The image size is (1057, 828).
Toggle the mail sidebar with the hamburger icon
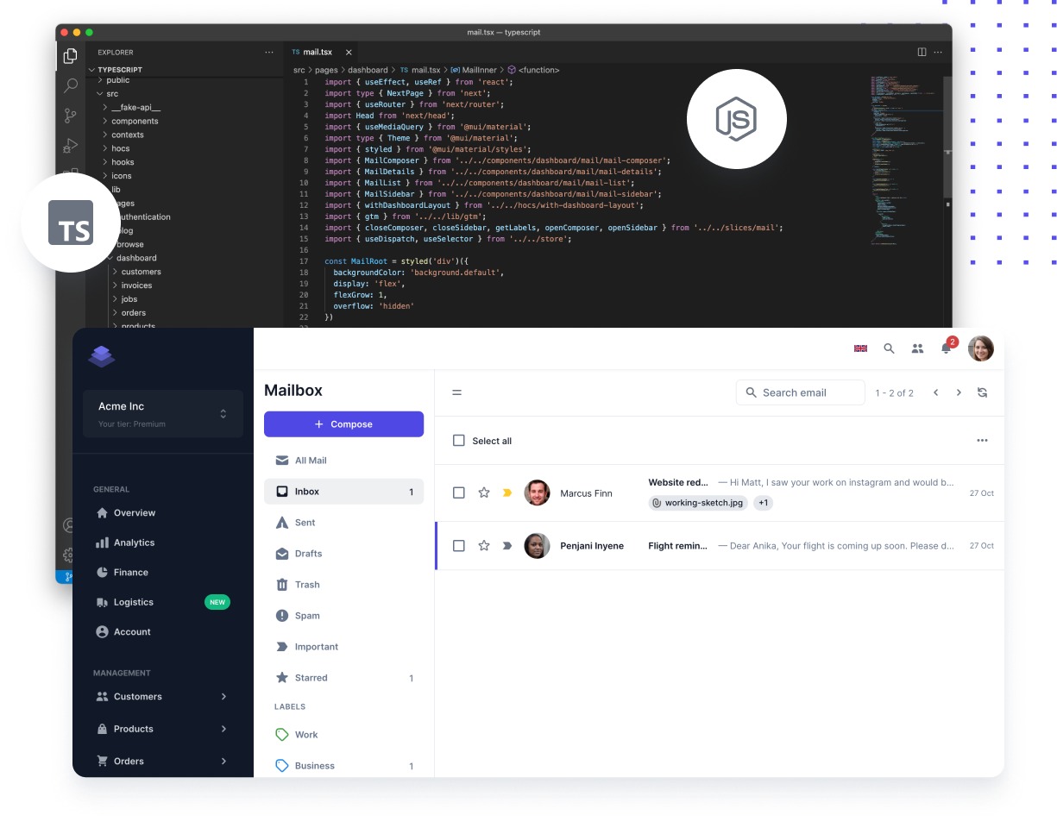click(457, 392)
